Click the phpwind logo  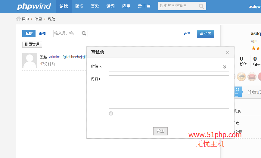(34, 6)
